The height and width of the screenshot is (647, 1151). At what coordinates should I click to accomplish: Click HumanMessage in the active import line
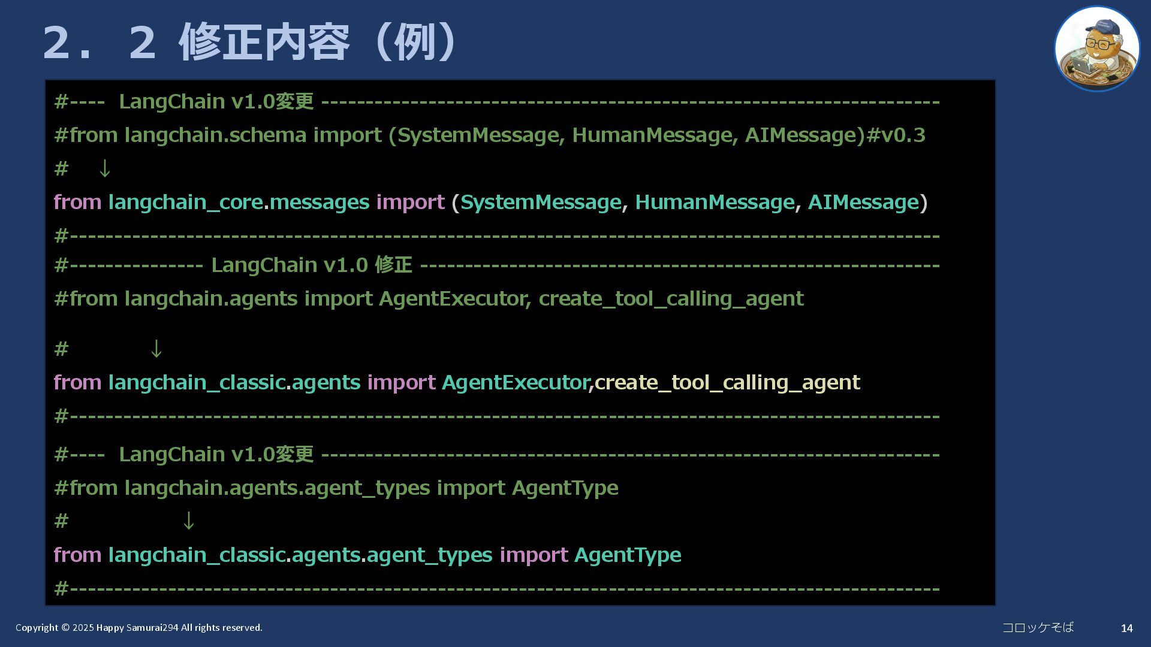(x=714, y=202)
